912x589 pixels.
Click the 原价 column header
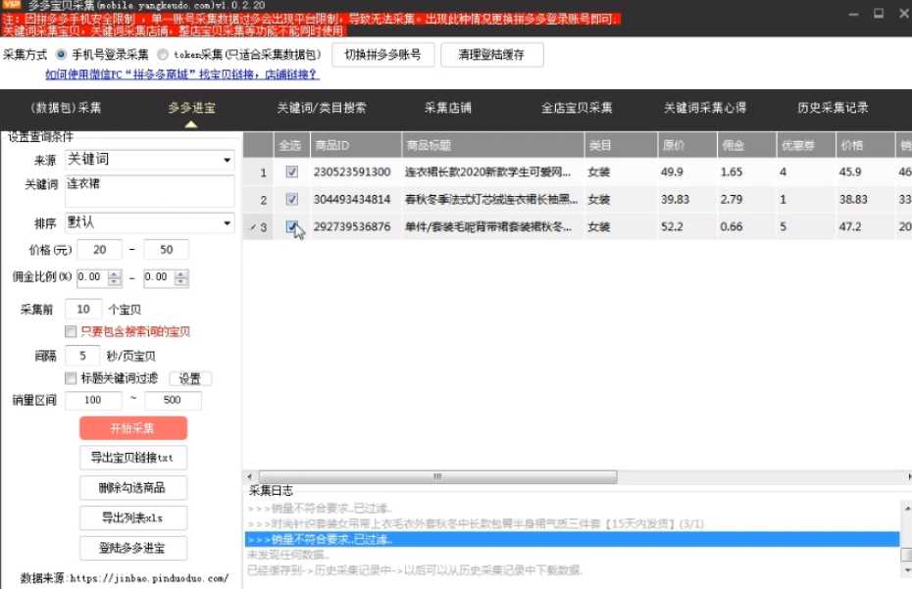[687, 145]
